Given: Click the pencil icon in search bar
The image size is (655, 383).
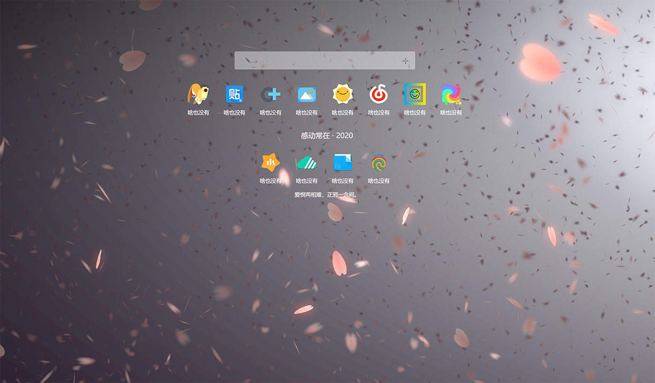Looking at the screenshot, I should tap(248, 61).
